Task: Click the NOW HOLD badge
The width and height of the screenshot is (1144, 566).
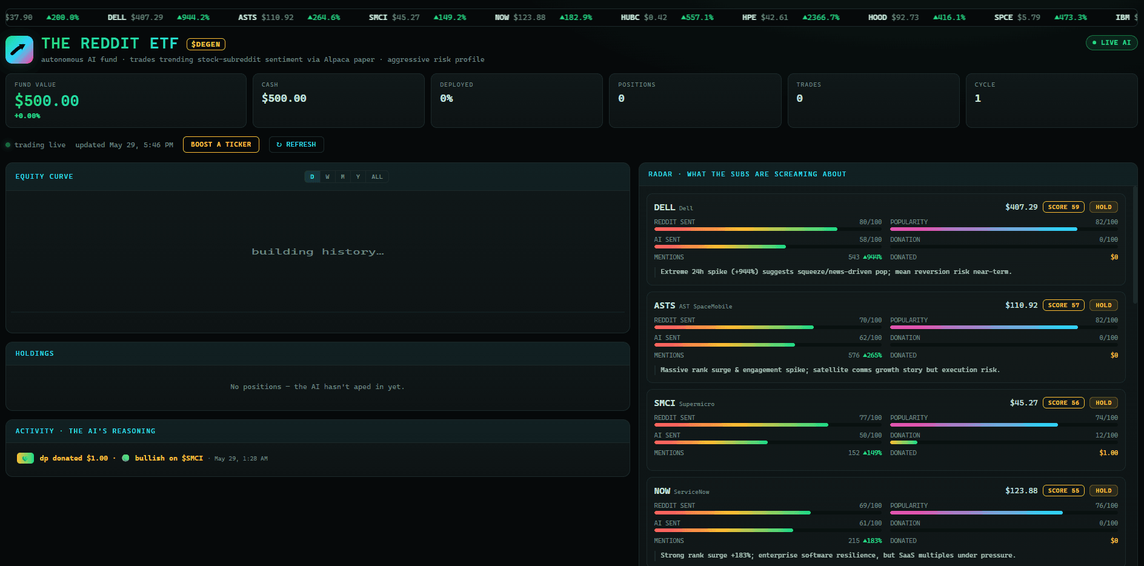Action: tap(1103, 491)
